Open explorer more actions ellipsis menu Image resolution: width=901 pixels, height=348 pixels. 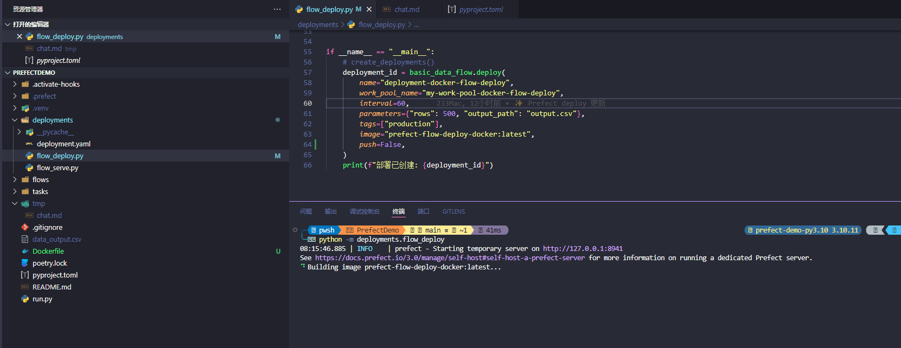(x=277, y=9)
